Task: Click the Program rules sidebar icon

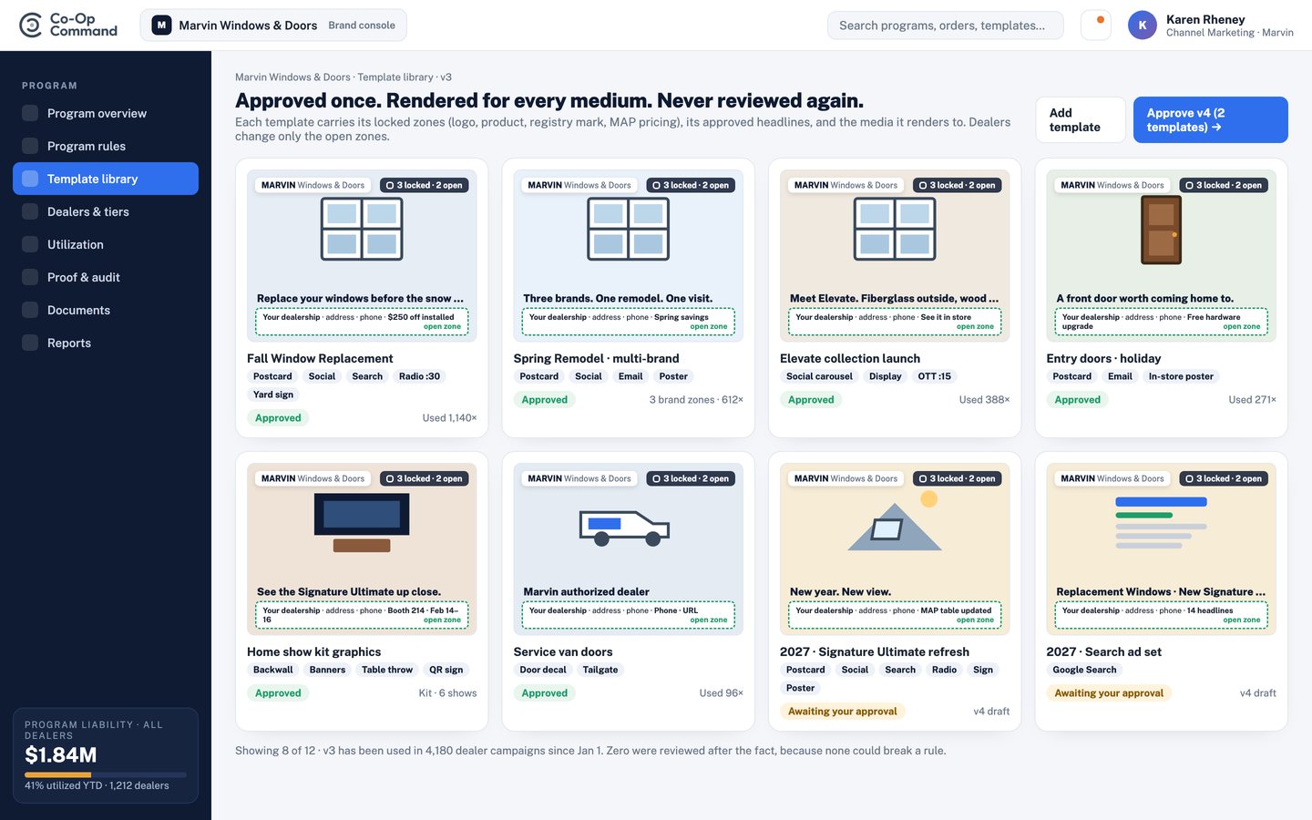Action: click(x=30, y=146)
